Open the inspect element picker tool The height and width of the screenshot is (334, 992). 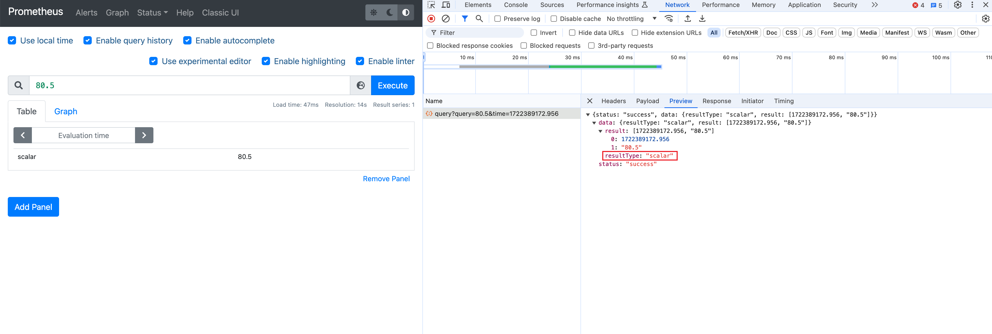point(431,5)
